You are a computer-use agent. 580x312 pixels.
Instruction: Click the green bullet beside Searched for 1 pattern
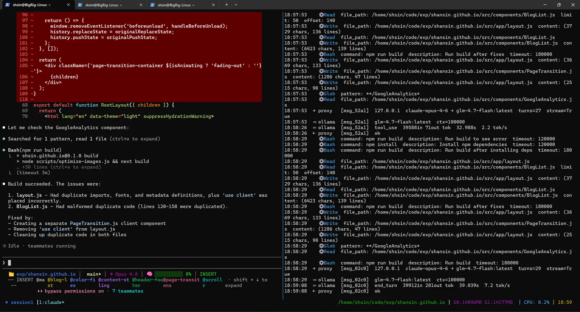(4, 139)
